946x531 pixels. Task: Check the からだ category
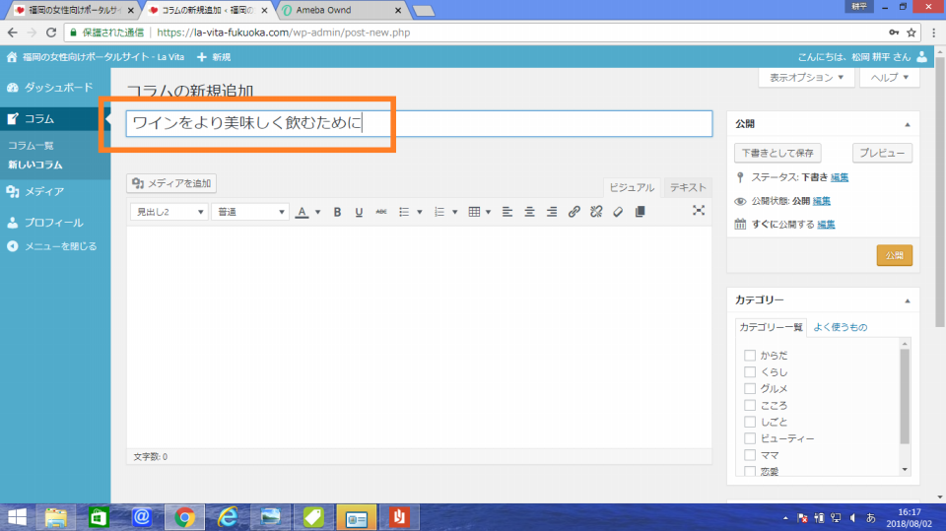[x=749, y=356]
